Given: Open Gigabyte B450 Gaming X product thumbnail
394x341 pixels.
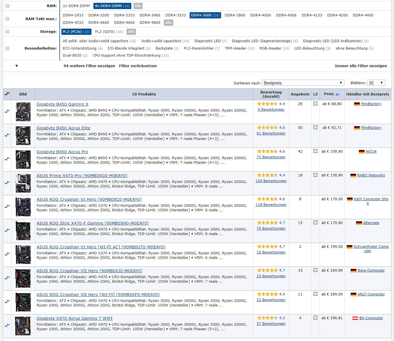Looking at the screenshot, I should 23,112.
